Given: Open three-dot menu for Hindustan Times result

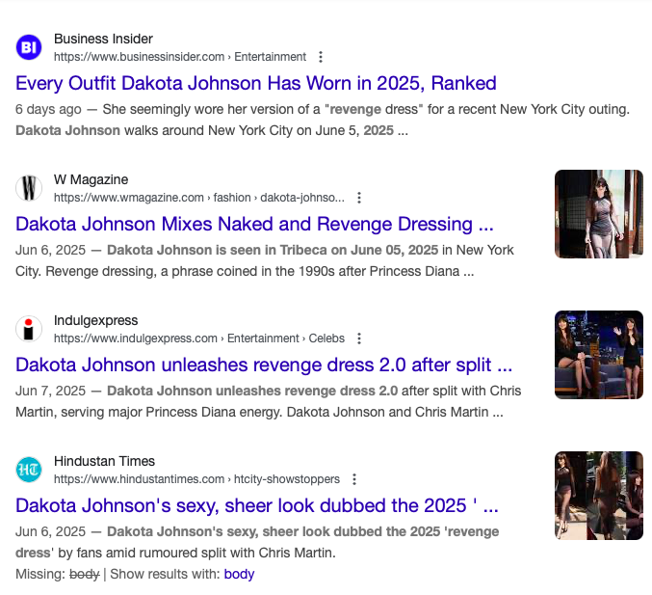Looking at the screenshot, I should (354, 479).
